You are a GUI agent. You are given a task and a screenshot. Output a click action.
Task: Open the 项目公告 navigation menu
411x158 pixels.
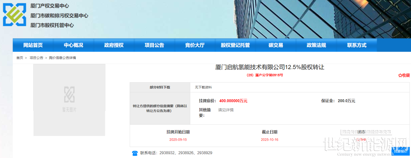pyautogui.click(x=154, y=45)
